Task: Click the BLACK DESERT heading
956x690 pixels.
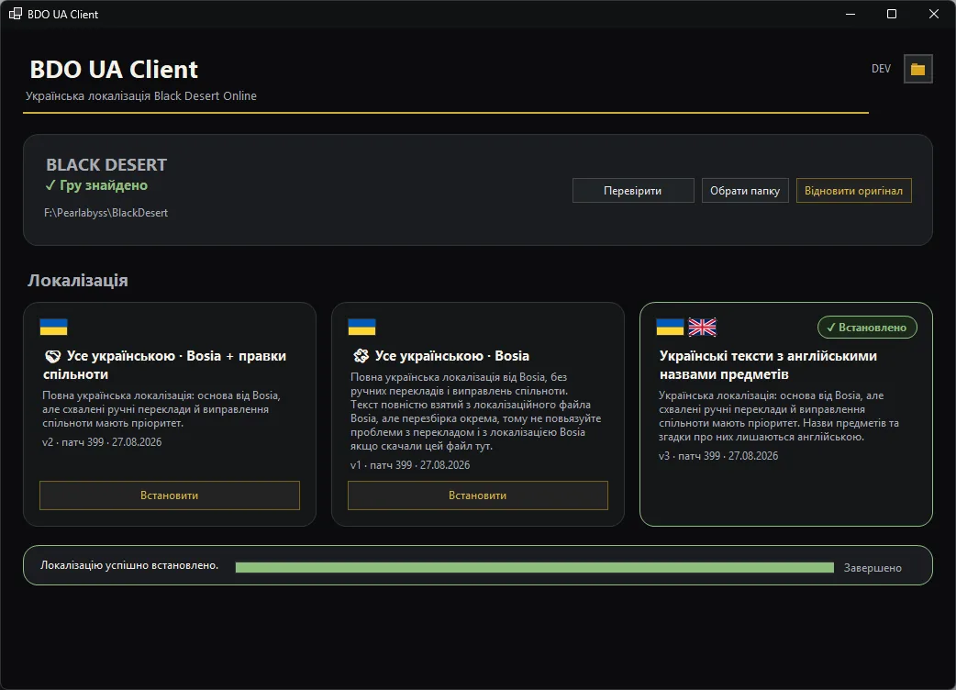Action: (x=106, y=164)
